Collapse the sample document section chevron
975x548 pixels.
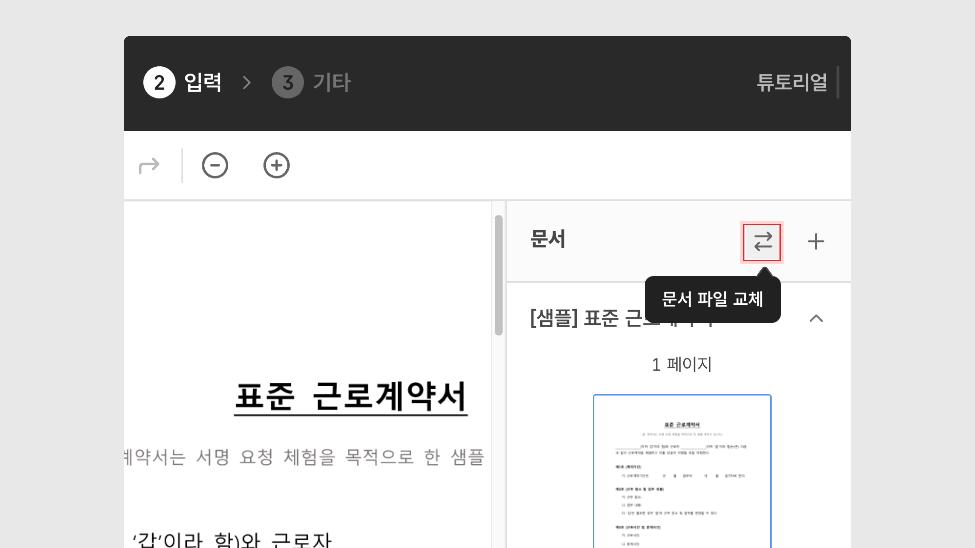pyautogui.click(x=816, y=318)
